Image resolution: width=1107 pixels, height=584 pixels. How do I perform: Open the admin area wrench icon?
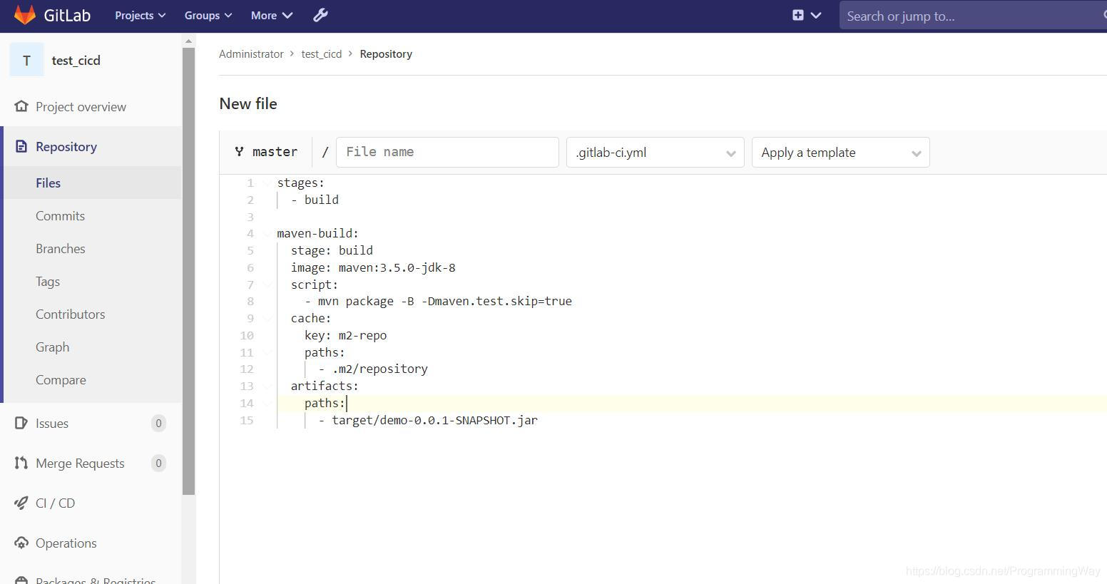point(320,15)
